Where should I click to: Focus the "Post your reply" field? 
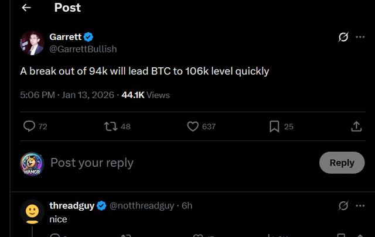tap(176, 163)
